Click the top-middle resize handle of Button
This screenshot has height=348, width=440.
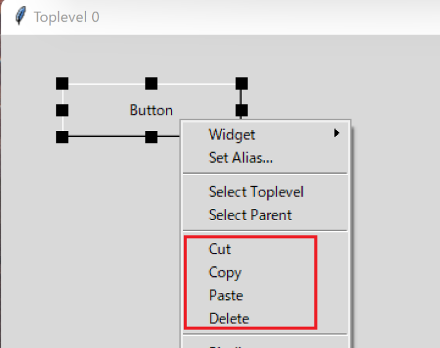[x=151, y=83]
